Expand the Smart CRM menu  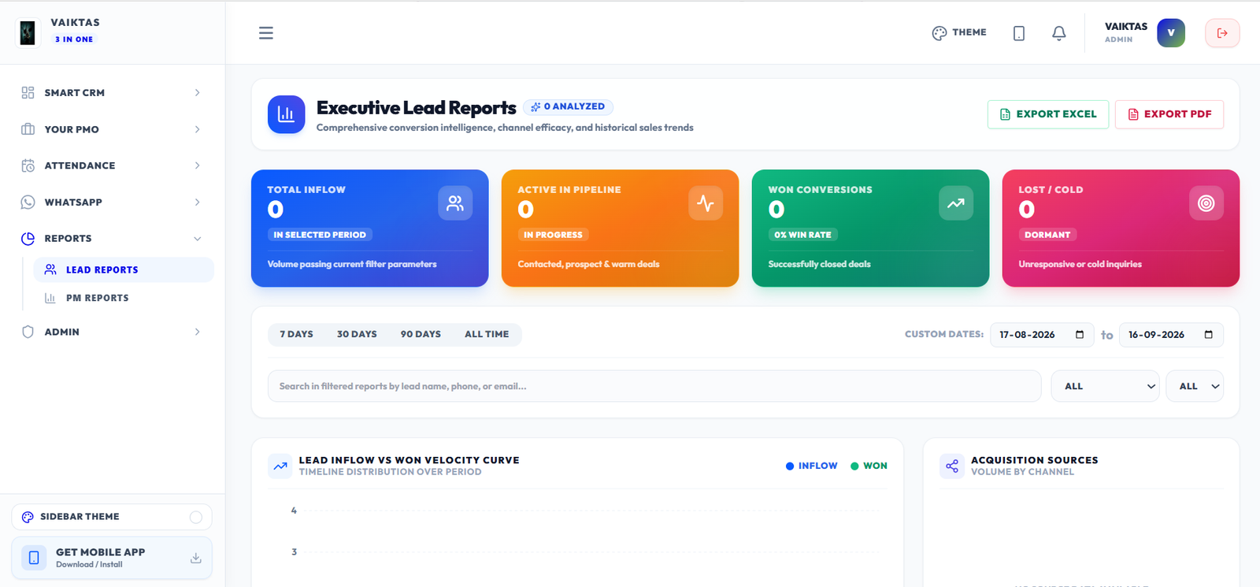tap(113, 93)
